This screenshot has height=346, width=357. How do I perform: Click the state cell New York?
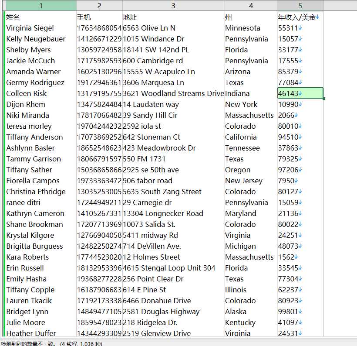point(251,104)
